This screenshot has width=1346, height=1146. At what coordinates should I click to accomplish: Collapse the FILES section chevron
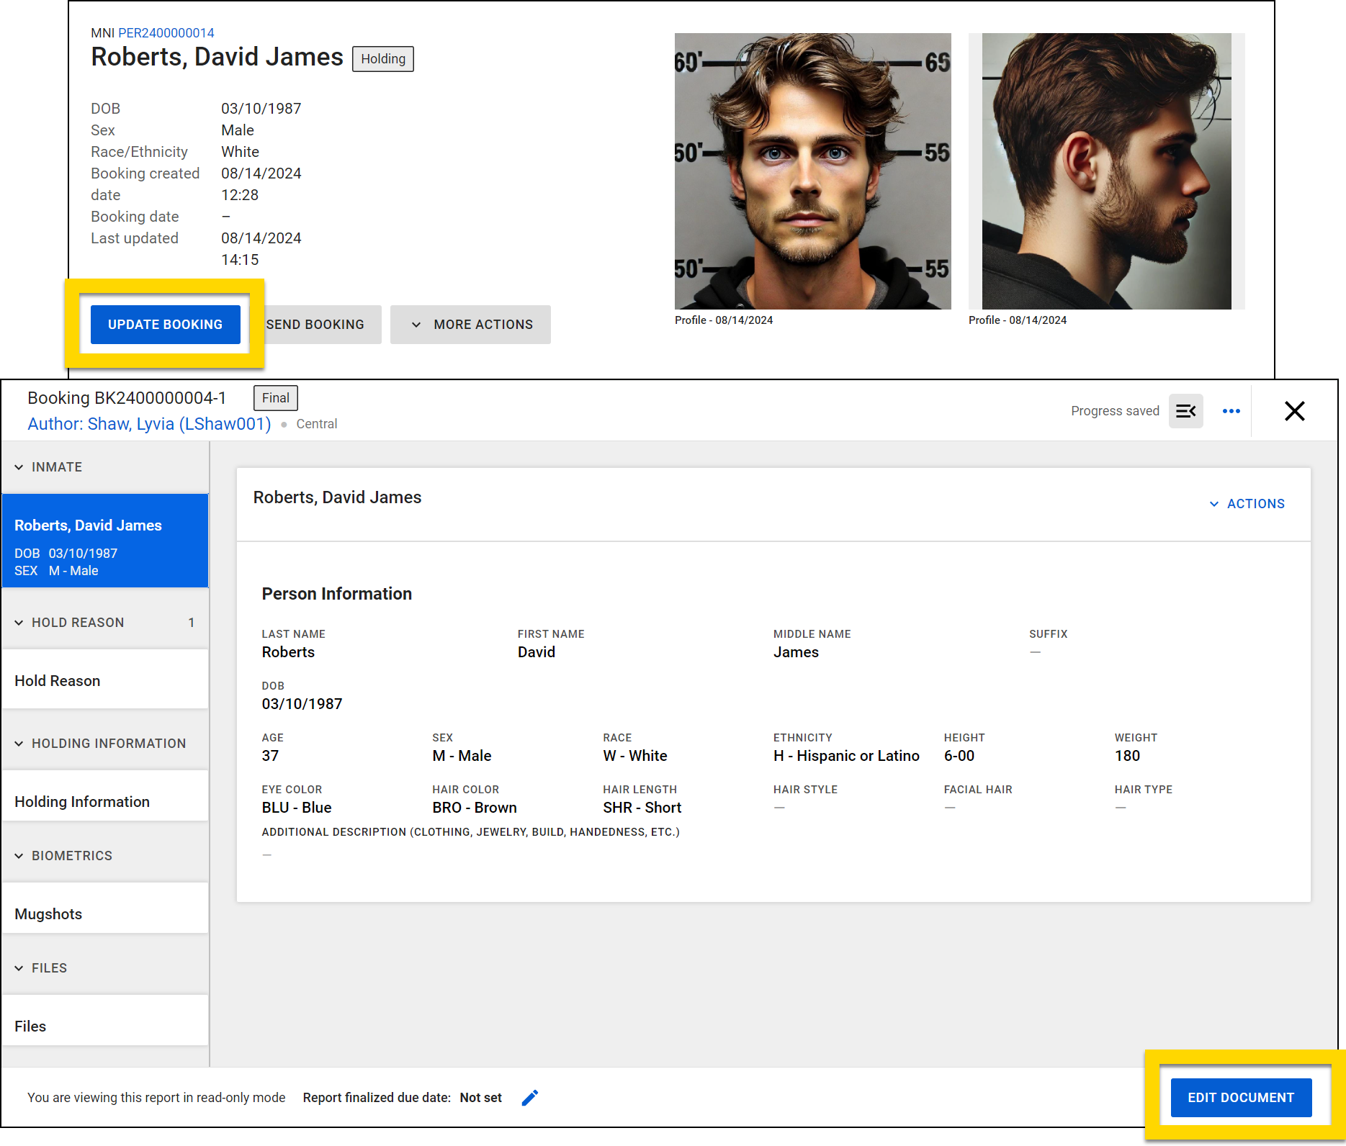tap(19, 968)
